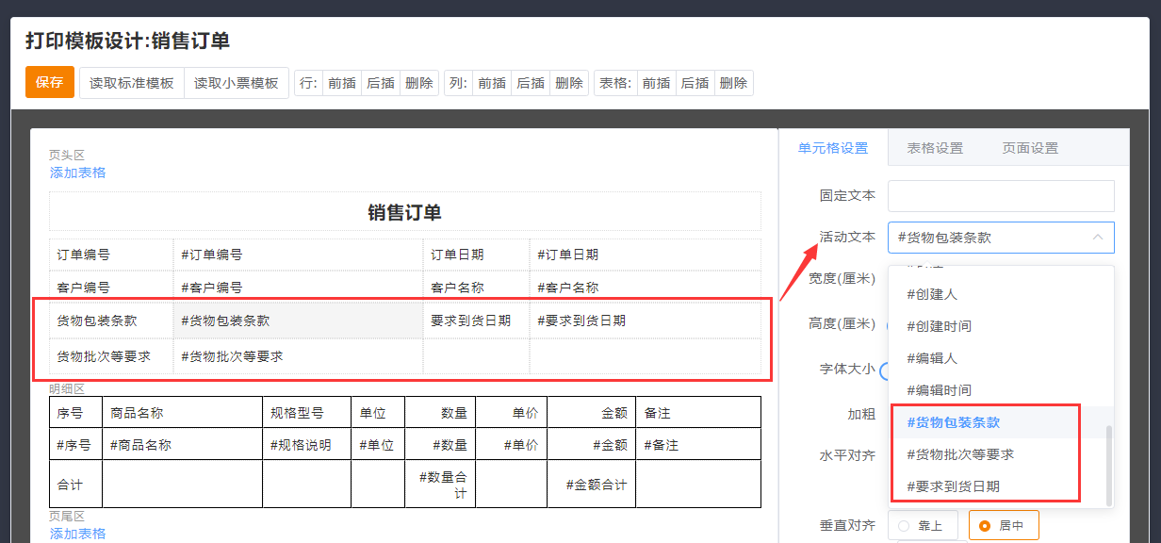Screen dimensions: 1161x543
Task: Delete the table with 表格 删除
Action: [733, 83]
